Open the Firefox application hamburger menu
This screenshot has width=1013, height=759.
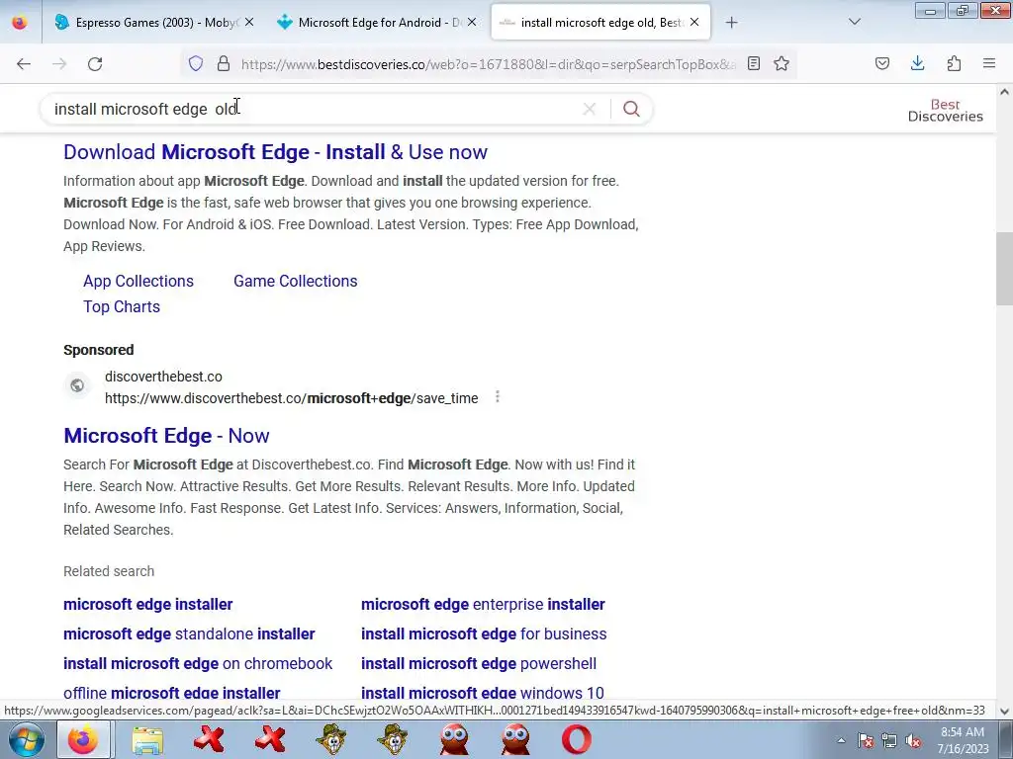[x=989, y=63]
